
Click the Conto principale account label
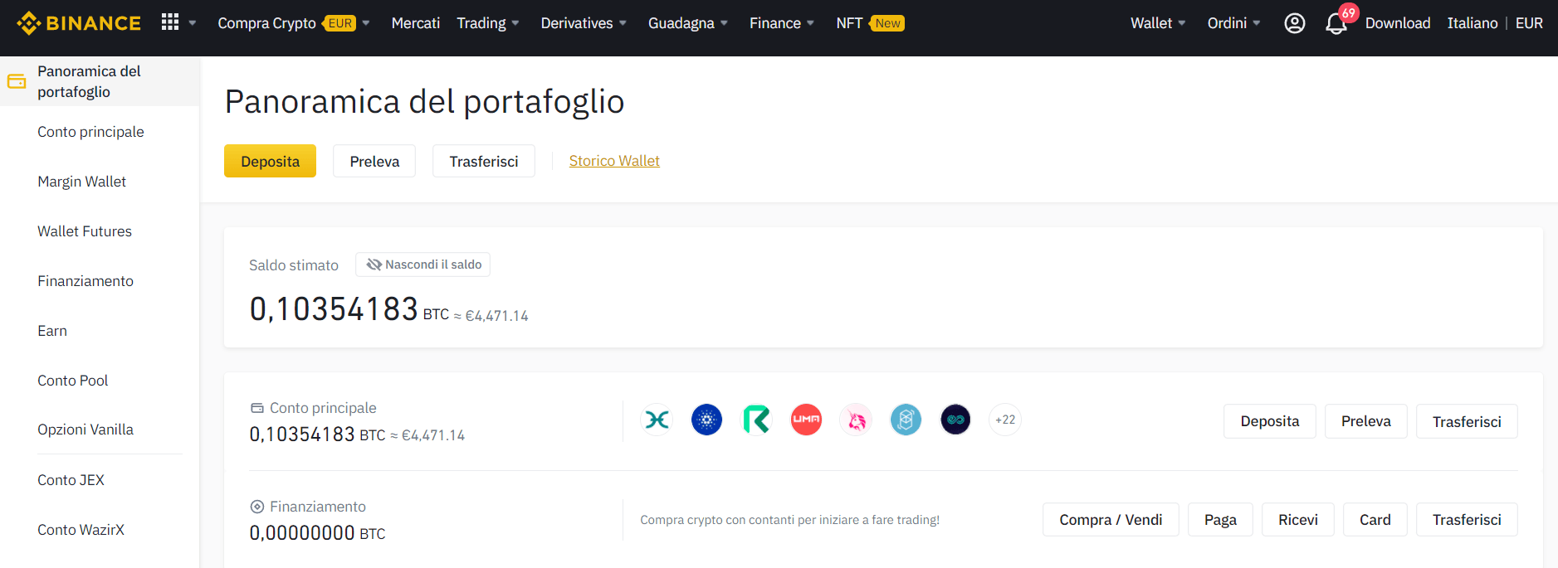(x=323, y=408)
